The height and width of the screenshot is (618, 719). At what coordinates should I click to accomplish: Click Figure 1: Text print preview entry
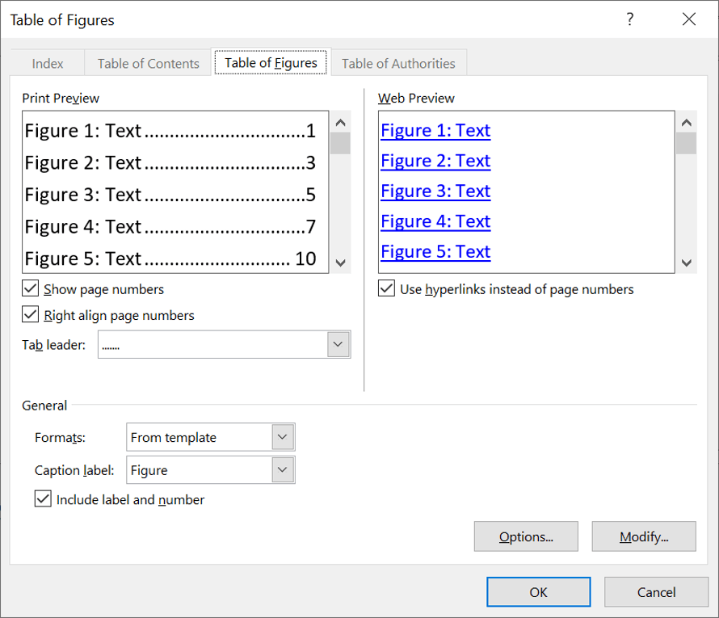[x=170, y=131]
